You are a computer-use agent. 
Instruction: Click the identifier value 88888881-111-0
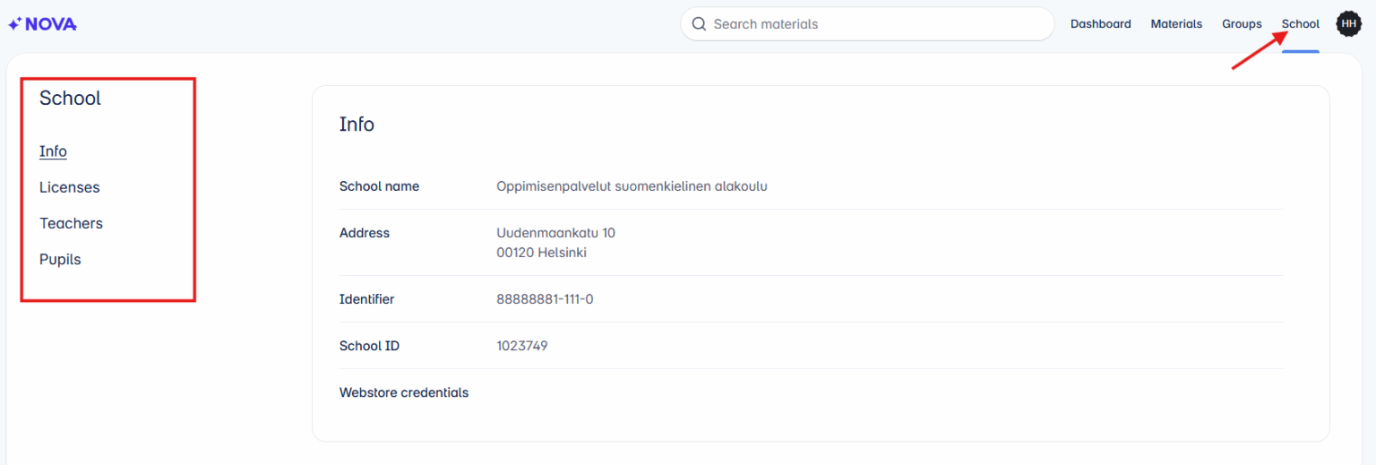(x=545, y=299)
